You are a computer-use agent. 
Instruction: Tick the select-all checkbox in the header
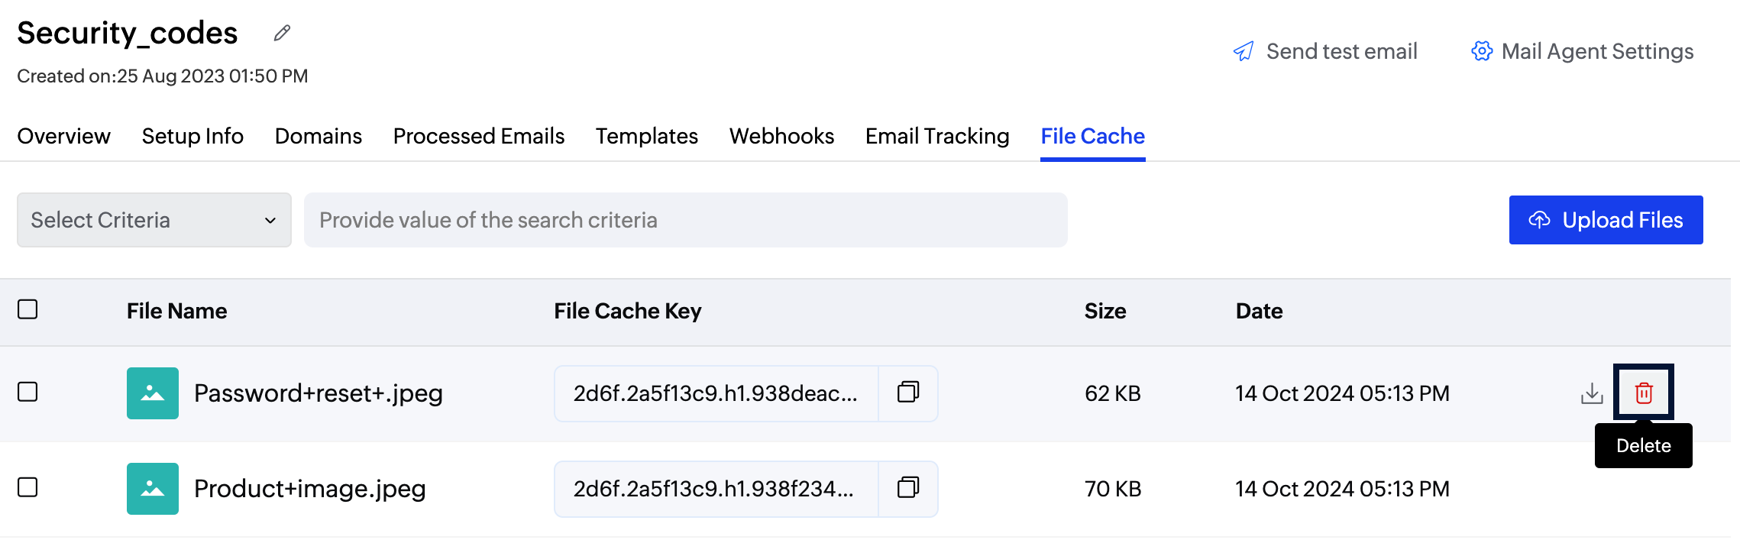[x=27, y=309]
